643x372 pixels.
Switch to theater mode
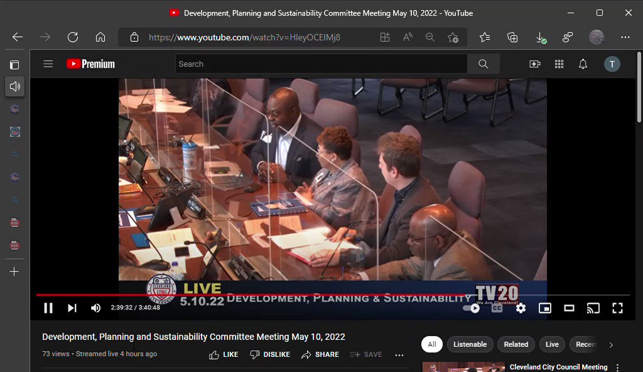click(569, 308)
